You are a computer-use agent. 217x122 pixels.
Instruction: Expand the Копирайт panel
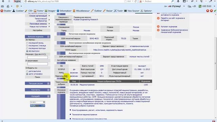tap(48, 96)
